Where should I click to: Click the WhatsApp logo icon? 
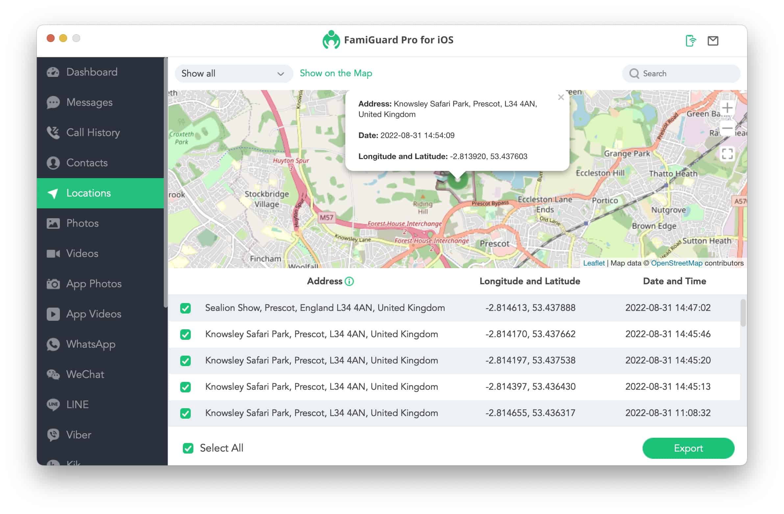point(53,345)
